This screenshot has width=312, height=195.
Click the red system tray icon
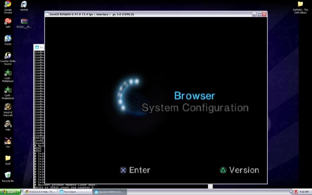[x=296, y=192]
